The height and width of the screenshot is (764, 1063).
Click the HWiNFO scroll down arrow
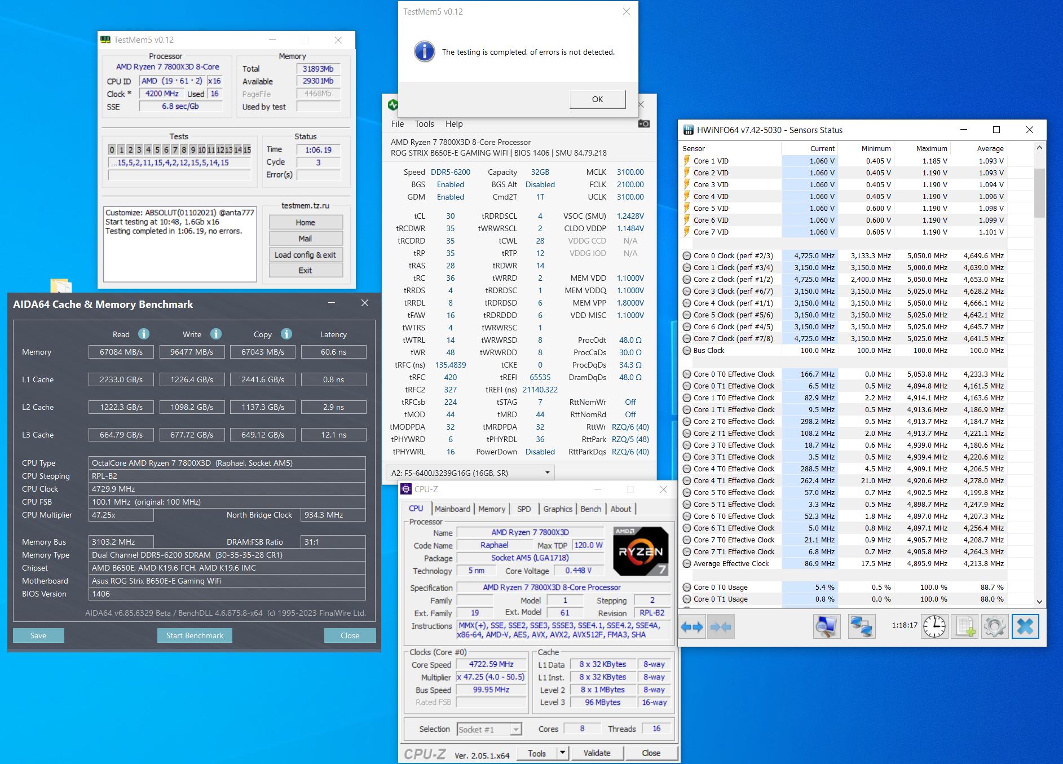pos(1040,602)
